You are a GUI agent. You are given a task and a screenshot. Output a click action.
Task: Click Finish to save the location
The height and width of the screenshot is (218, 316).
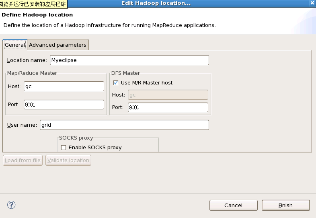coord(285,205)
